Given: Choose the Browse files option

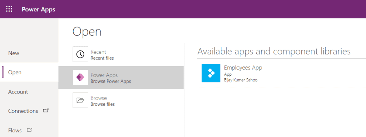Looking at the screenshot, I should pyautogui.click(x=121, y=101).
